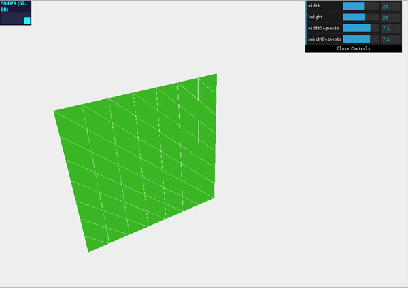Click the cyan bar in the FPS graph
This screenshot has height=288, width=408.
(x=27, y=20)
